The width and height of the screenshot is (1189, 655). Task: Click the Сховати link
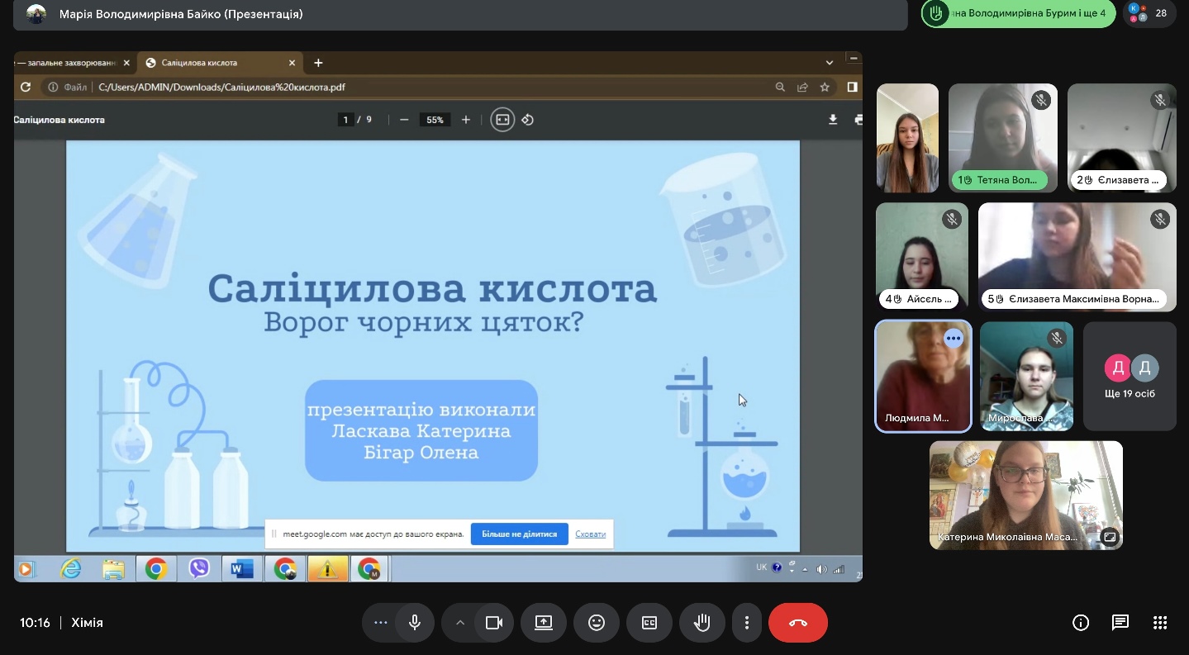pos(590,534)
